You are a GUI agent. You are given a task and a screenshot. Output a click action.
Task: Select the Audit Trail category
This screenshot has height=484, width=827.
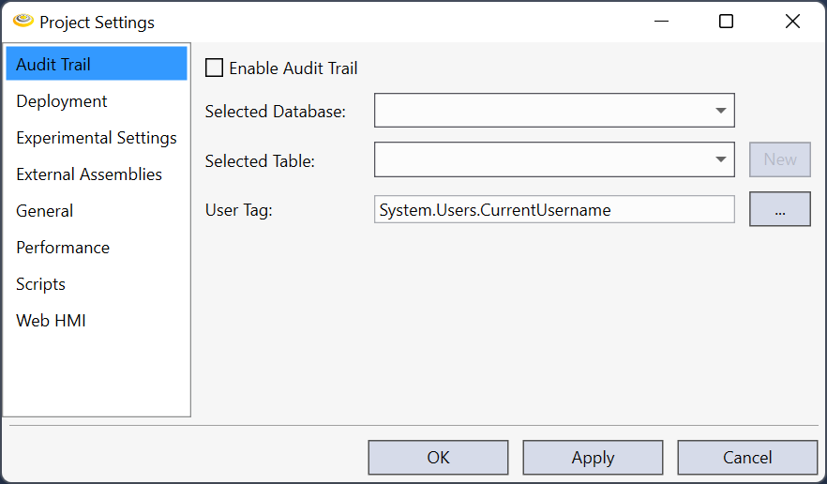(x=53, y=65)
